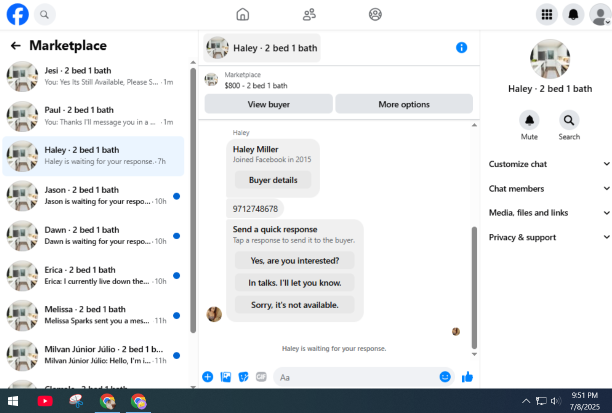Open the Facebook search icon

click(x=45, y=14)
